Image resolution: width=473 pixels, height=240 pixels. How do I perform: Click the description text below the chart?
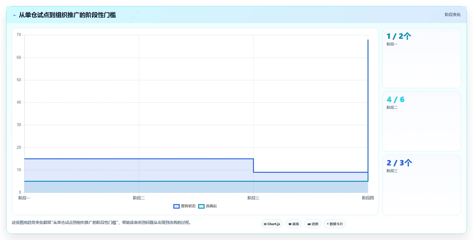pos(102,222)
